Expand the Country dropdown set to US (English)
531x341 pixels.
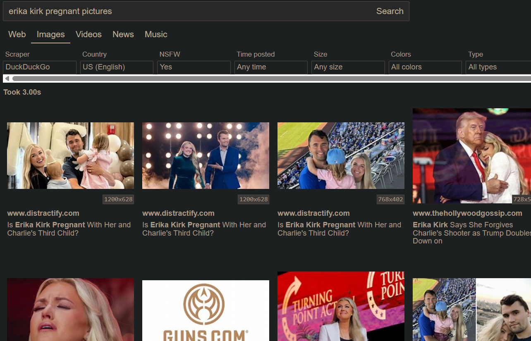tap(117, 67)
